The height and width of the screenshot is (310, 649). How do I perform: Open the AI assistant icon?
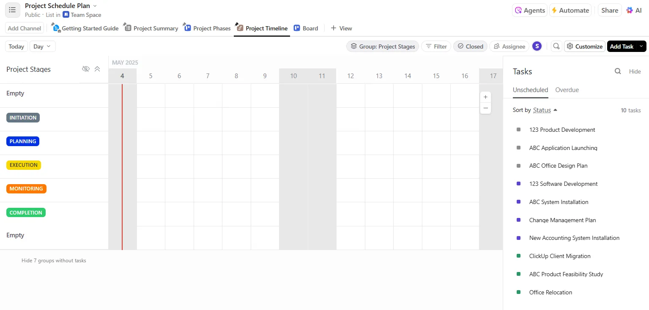(x=634, y=10)
